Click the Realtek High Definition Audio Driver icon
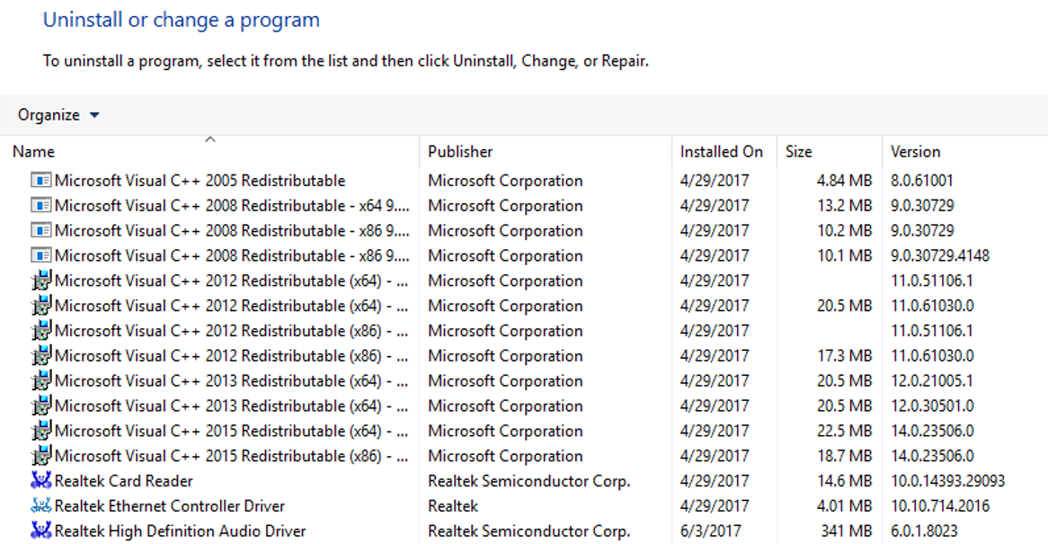The image size is (1048, 544). click(40, 531)
